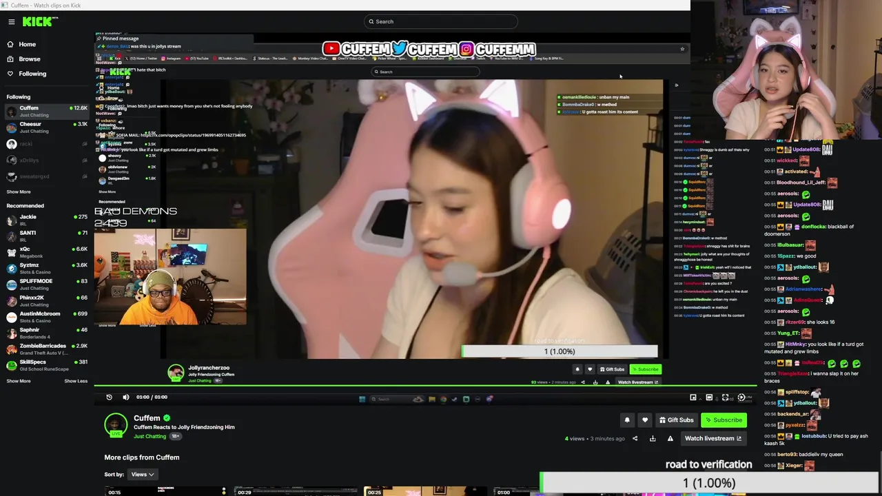The image size is (882, 496).
Task: Open ZombieBarricades recommended channel
Action: point(47,349)
